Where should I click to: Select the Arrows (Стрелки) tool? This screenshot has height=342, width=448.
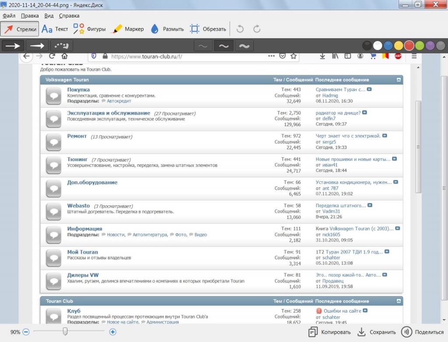click(x=20, y=29)
